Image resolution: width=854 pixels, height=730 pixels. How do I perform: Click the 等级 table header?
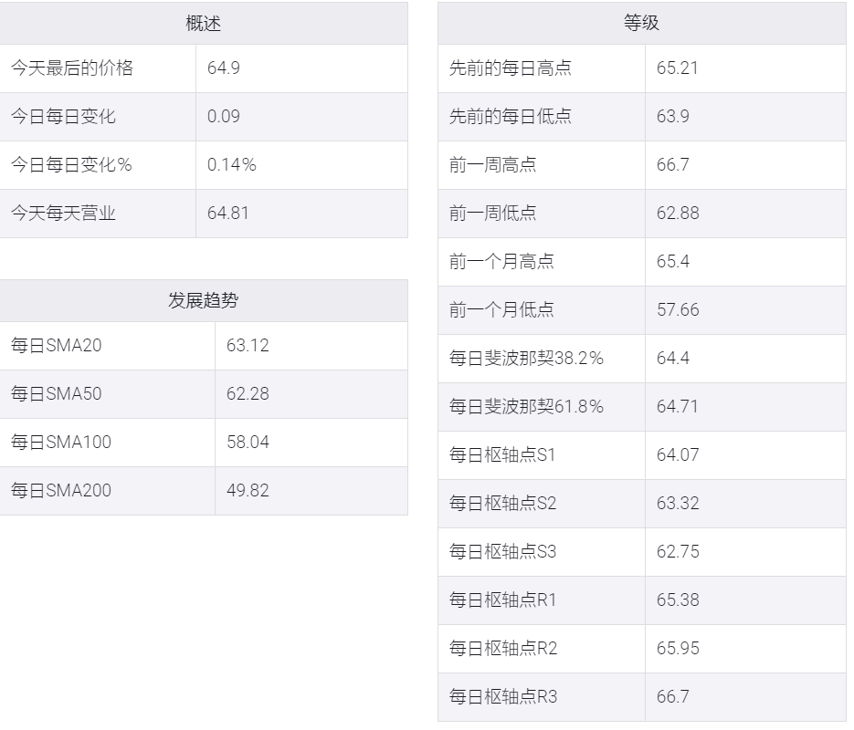click(x=641, y=24)
